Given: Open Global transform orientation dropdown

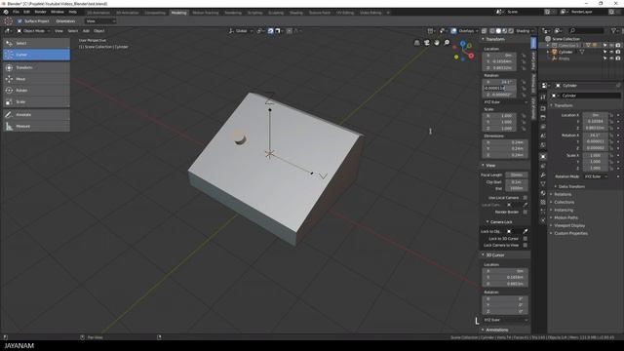Looking at the screenshot, I should [x=241, y=31].
